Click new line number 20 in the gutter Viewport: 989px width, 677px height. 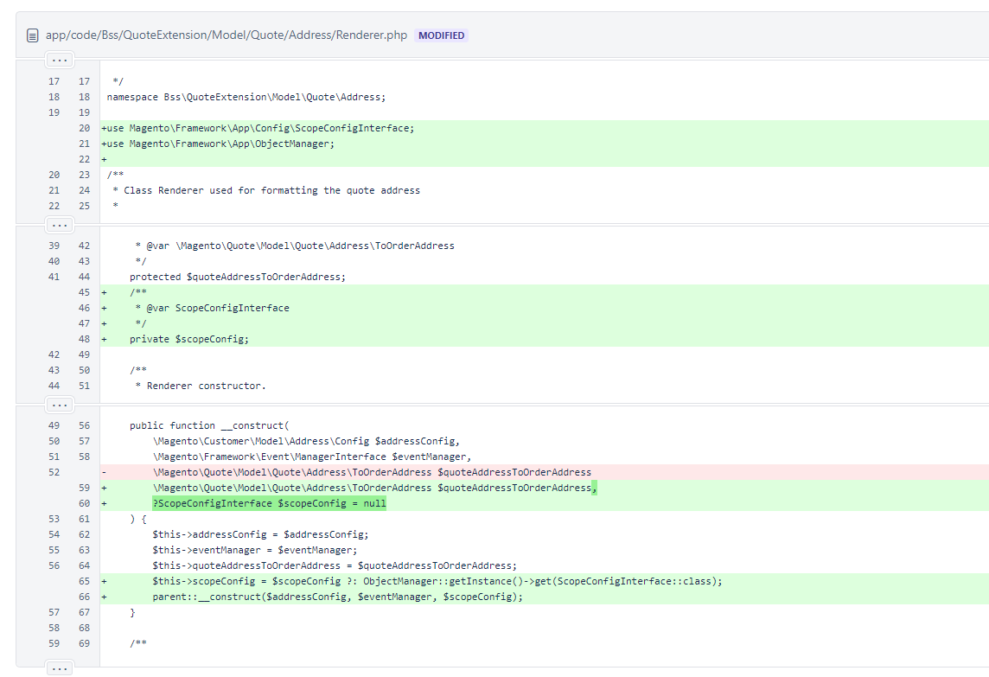pos(84,128)
